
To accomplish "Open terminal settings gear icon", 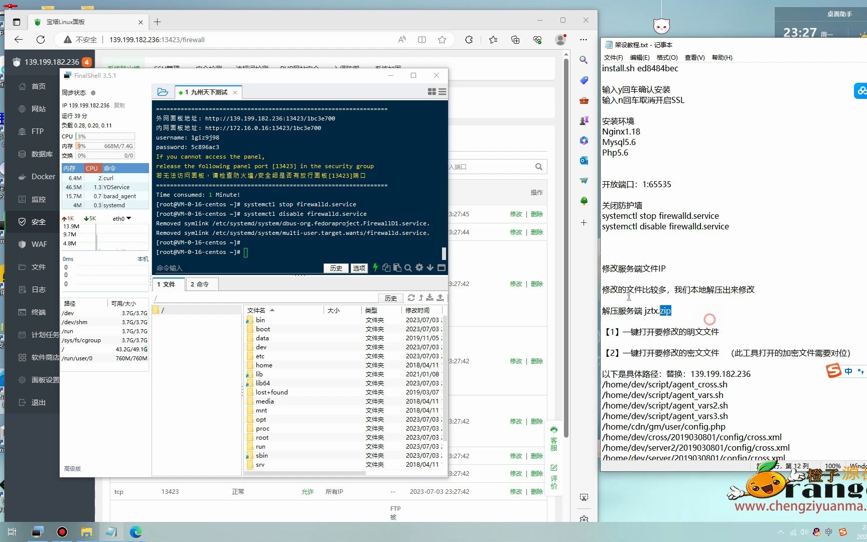I will [x=419, y=267].
